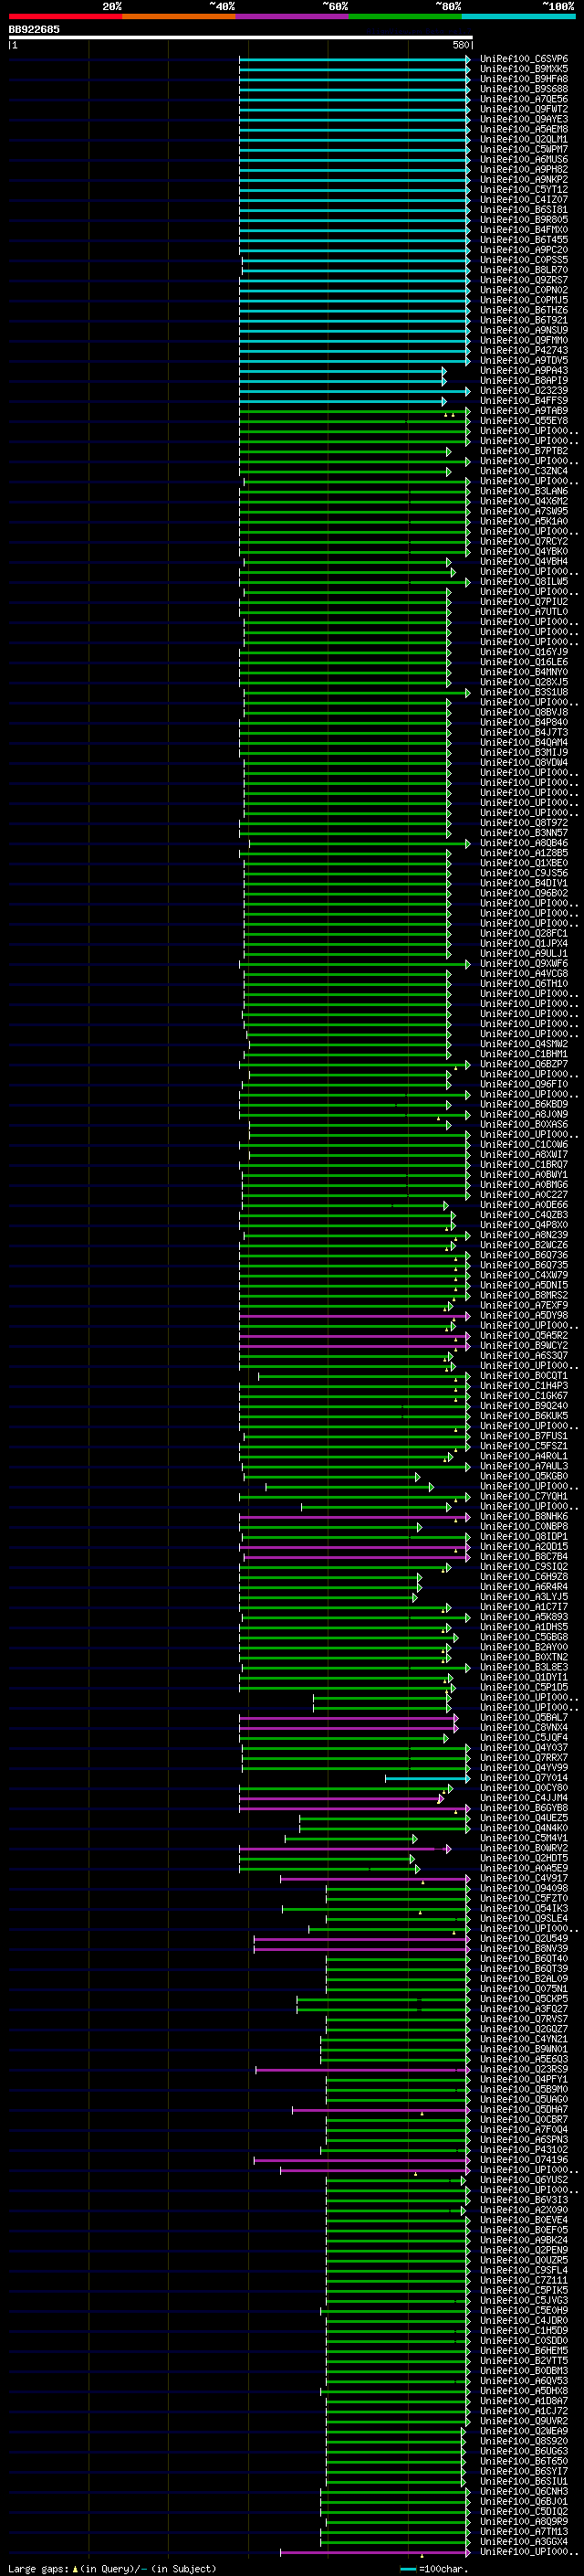Open hit UniRef100_C6H9Z8
Viewport: 584px width, 2576px height.
click(524, 1576)
